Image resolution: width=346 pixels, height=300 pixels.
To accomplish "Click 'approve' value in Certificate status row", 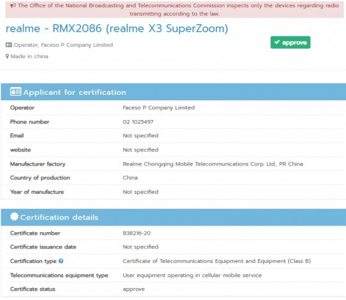I will [x=134, y=289].
